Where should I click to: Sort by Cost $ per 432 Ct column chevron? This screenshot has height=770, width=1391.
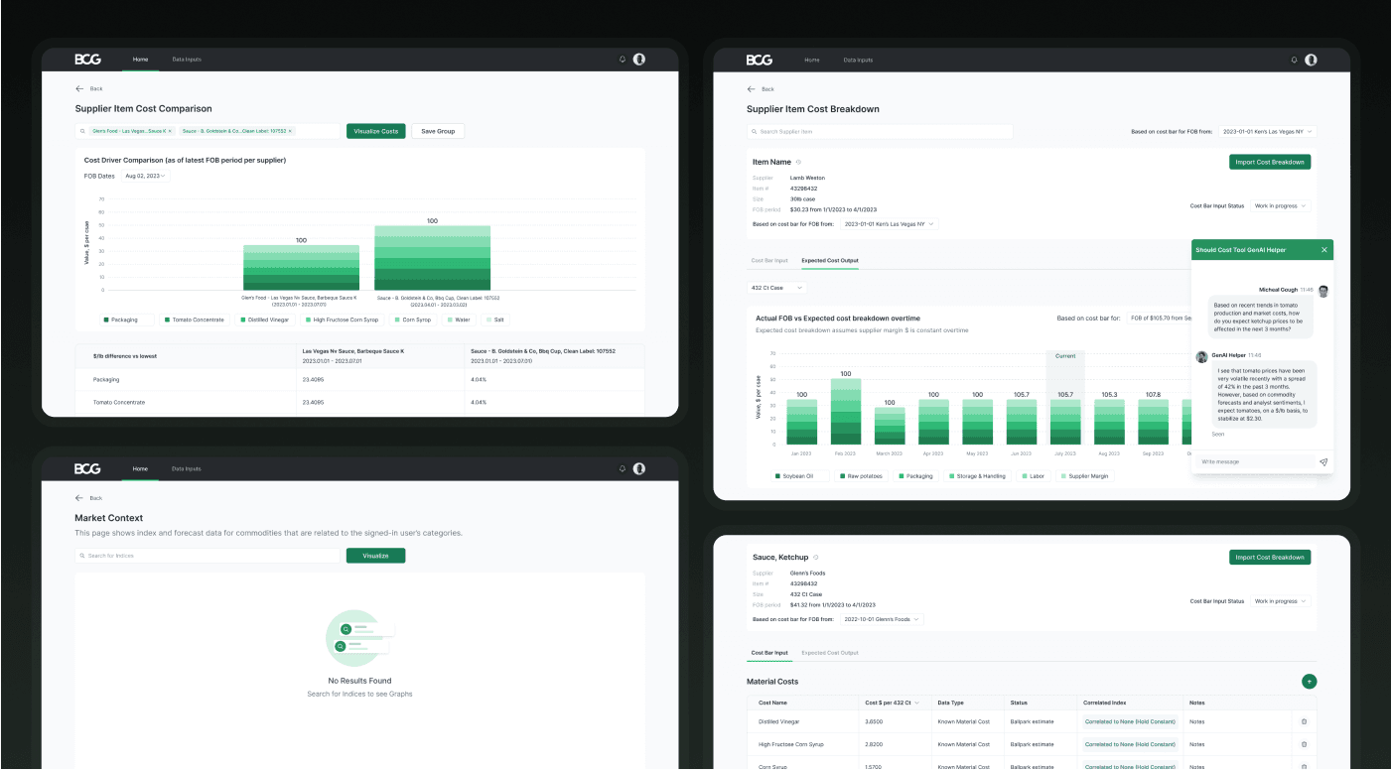pos(915,703)
